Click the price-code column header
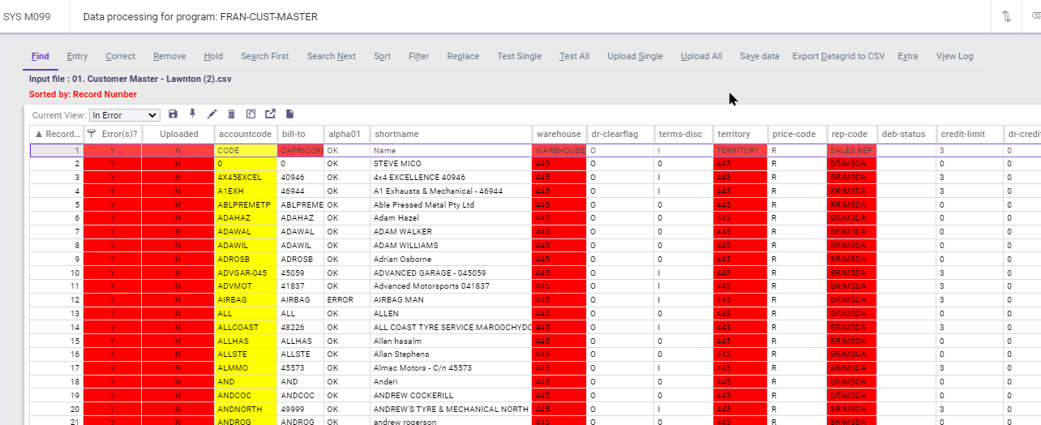Image resolution: width=1041 pixels, height=425 pixels. click(798, 134)
